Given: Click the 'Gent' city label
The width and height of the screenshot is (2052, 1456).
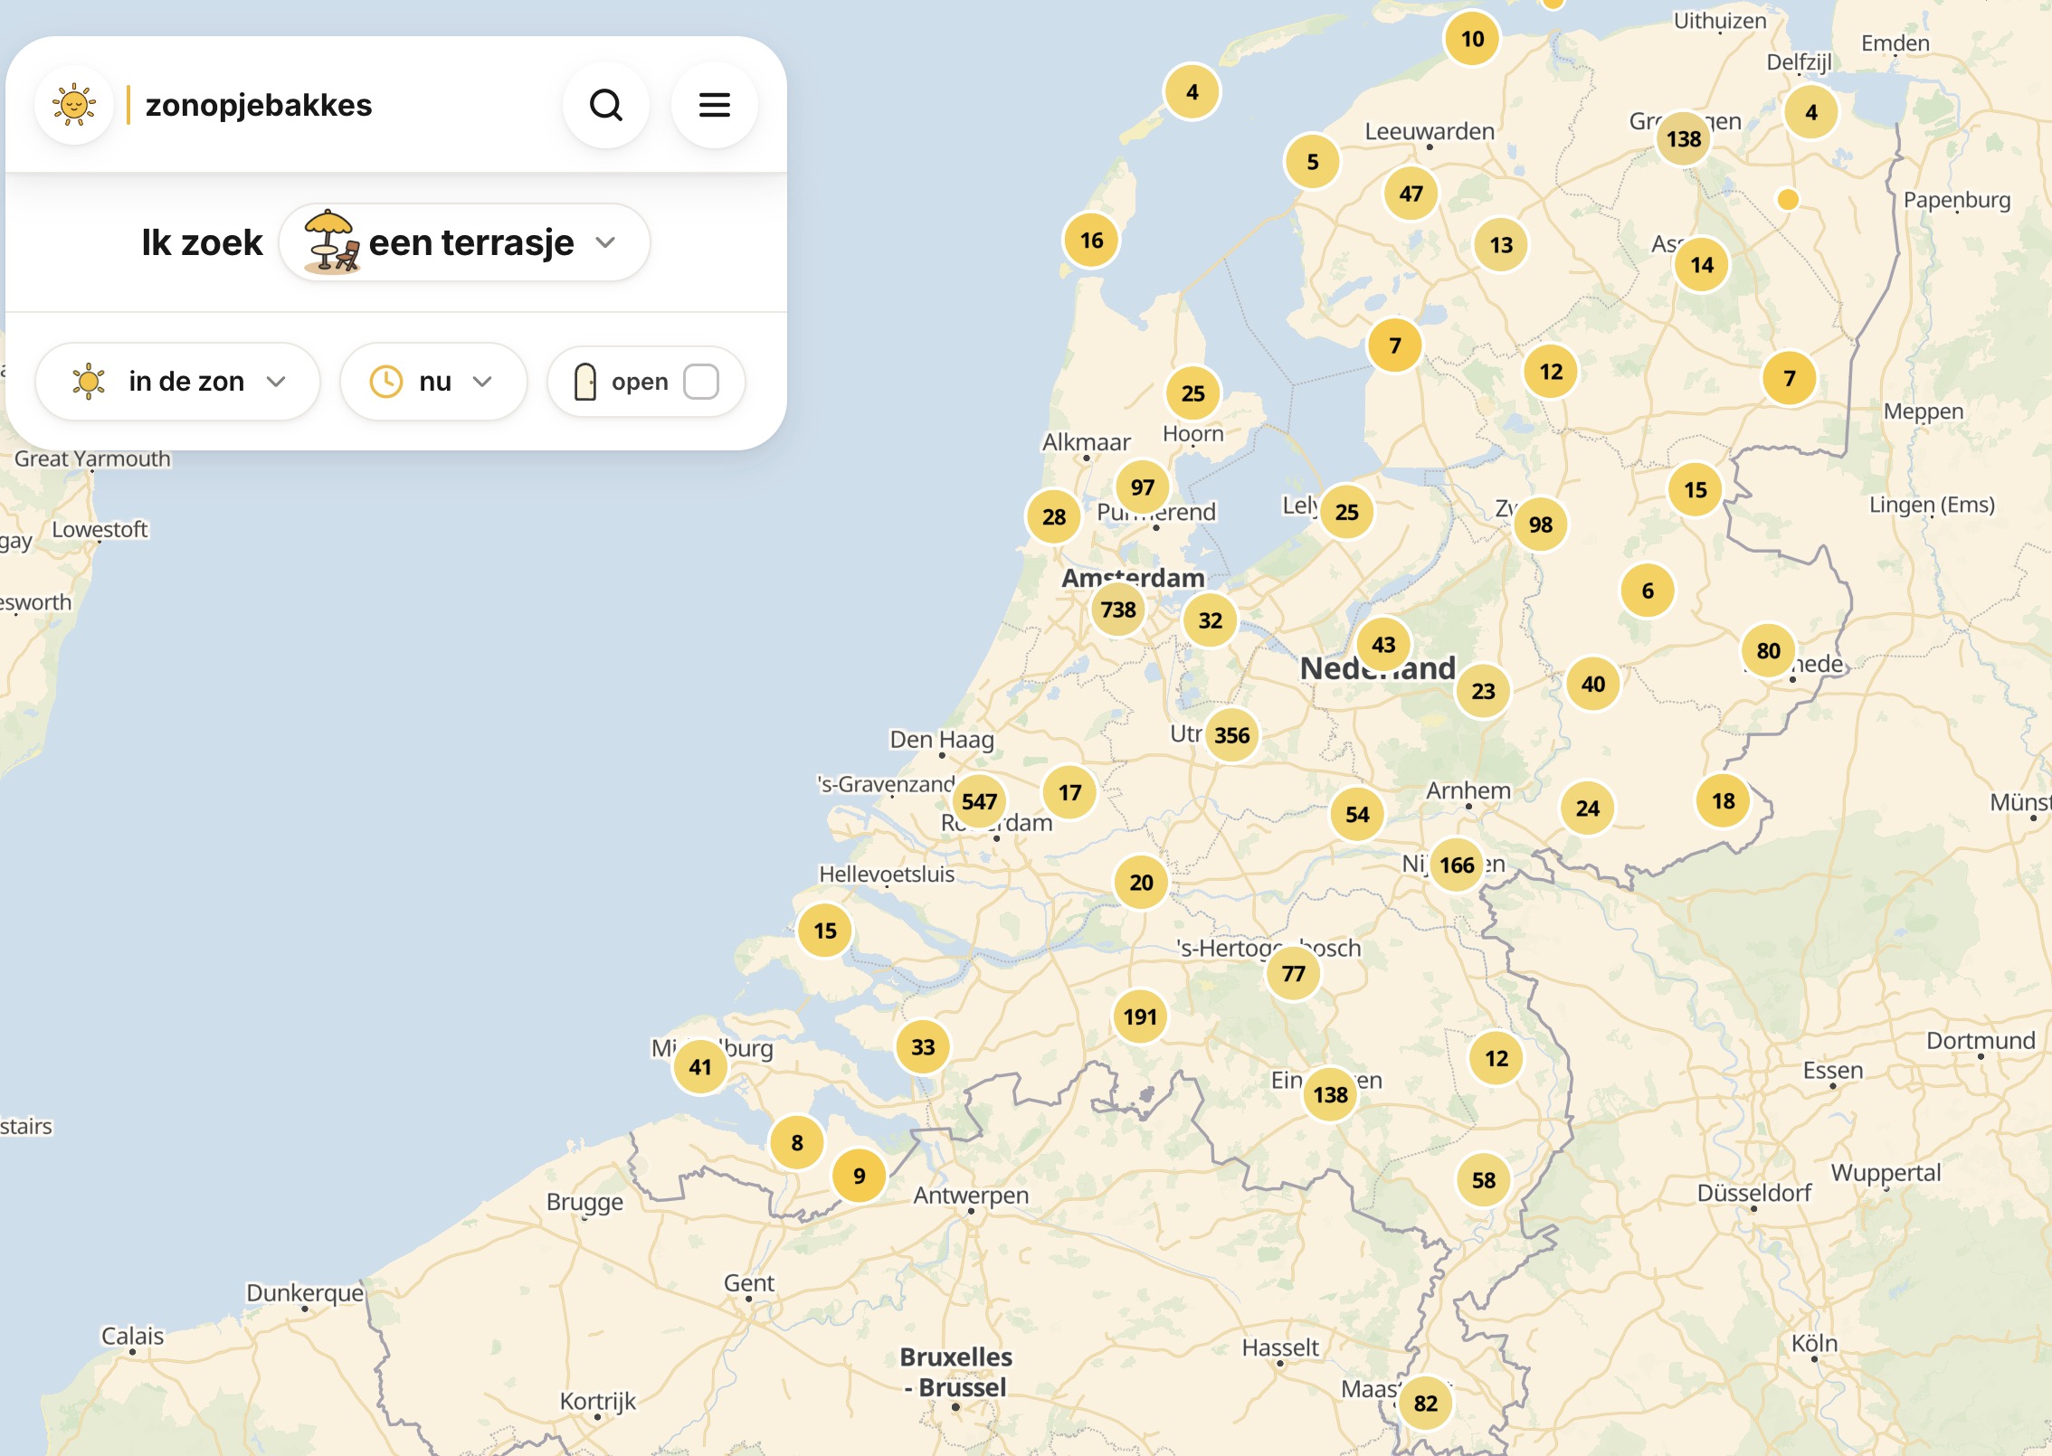Looking at the screenshot, I should pos(748,1283).
